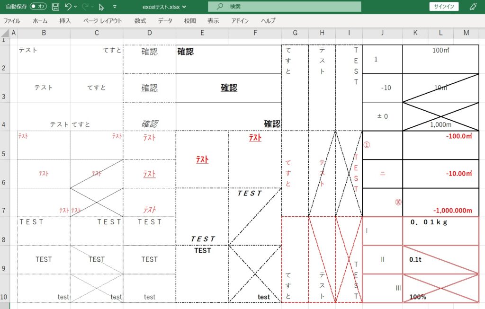Select the データ ribbon tab
This screenshot has height=309, width=485.
pos(163,20)
